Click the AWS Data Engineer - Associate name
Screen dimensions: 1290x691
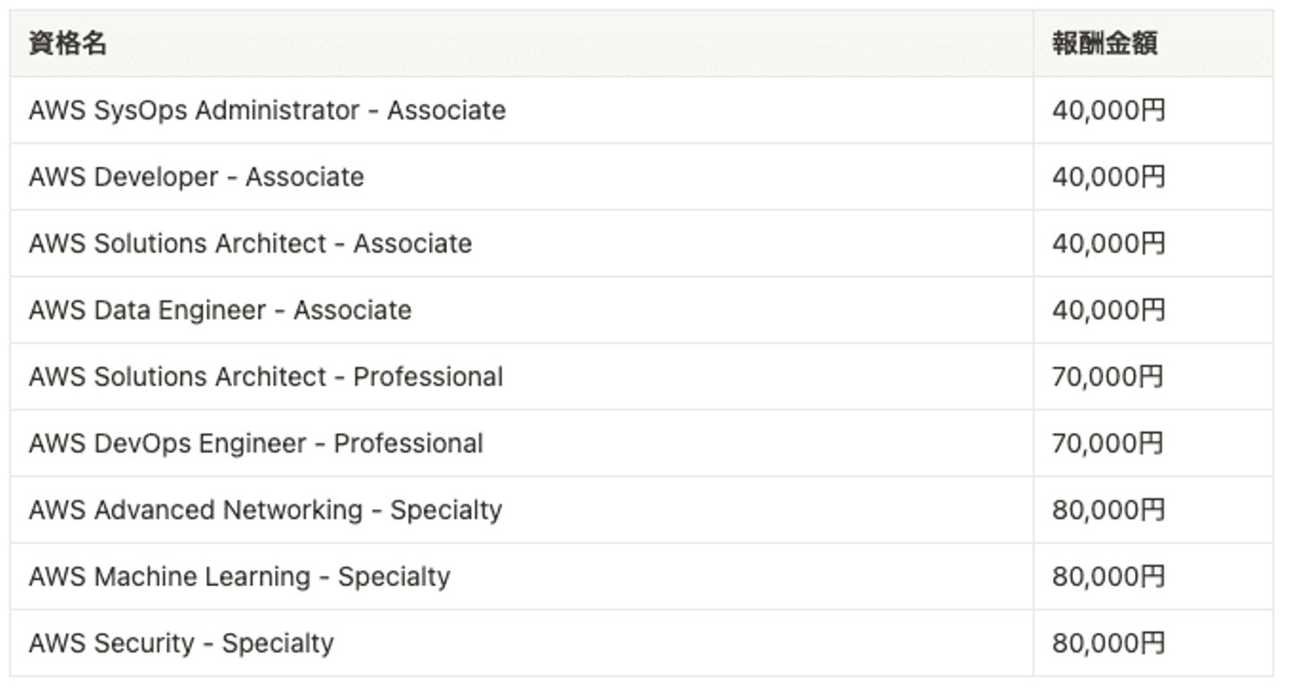point(220,310)
